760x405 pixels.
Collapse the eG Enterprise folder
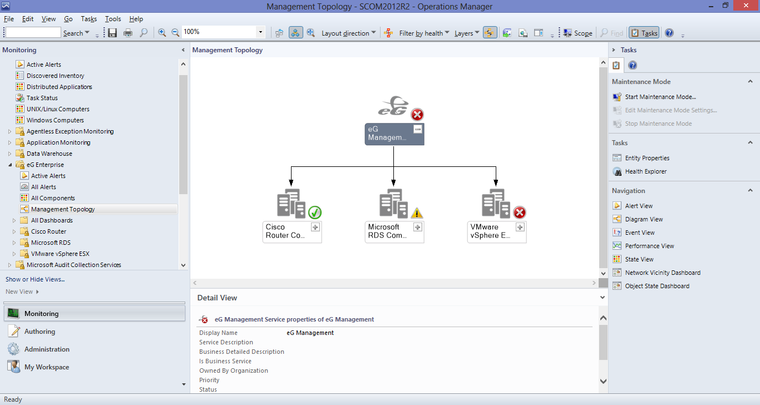click(9, 165)
